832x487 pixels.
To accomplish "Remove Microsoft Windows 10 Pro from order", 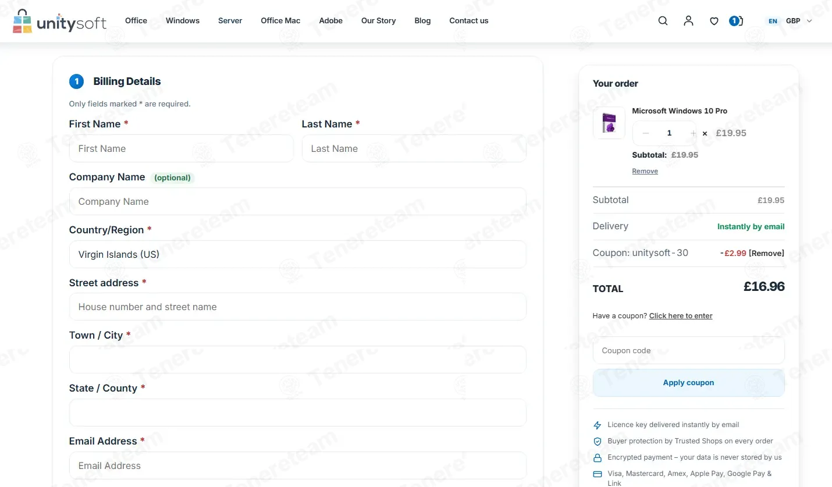I will tap(645, 171).
